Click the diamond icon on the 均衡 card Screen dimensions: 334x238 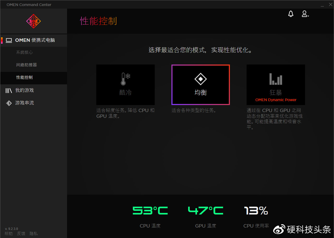[x=200, y=78]
